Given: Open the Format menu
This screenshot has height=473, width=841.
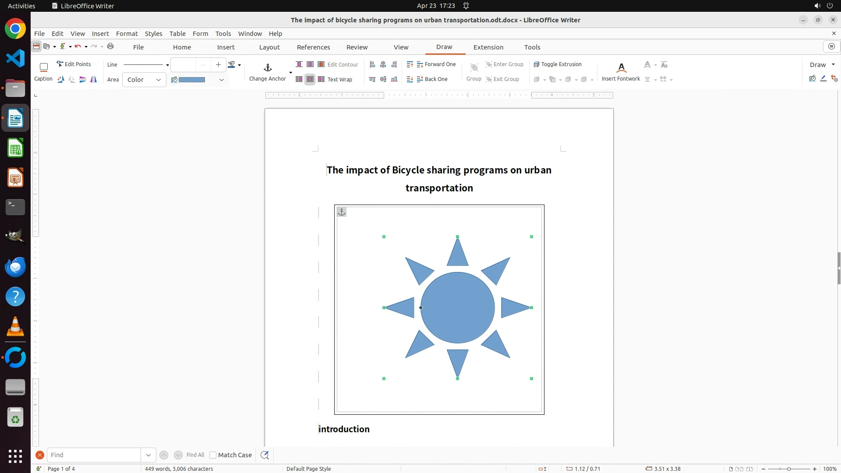Looking at the screenshot, I should coord(127,33).
